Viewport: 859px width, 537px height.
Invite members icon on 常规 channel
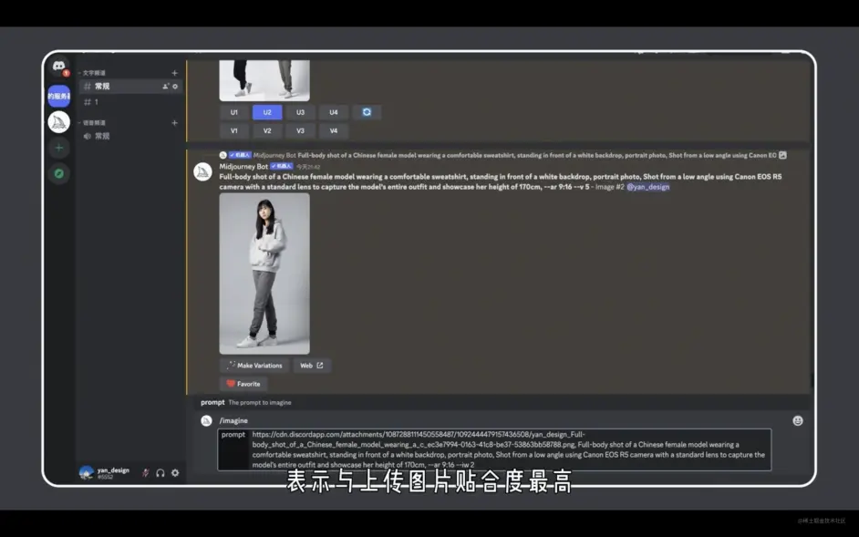(x=165, y=86)
